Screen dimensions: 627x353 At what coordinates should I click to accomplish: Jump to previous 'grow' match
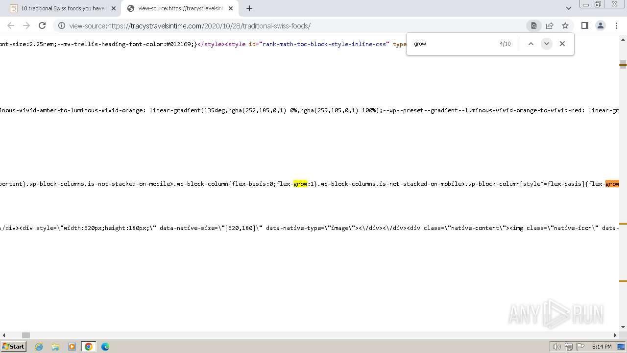[531, 44]
